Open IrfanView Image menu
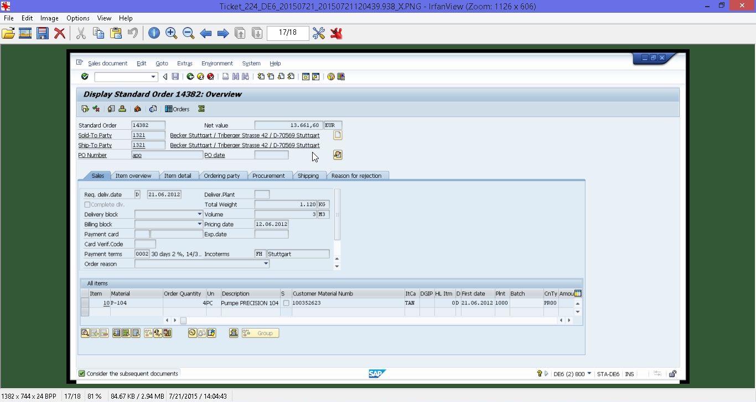The image size is (756, 402). [x=49, y=18]
